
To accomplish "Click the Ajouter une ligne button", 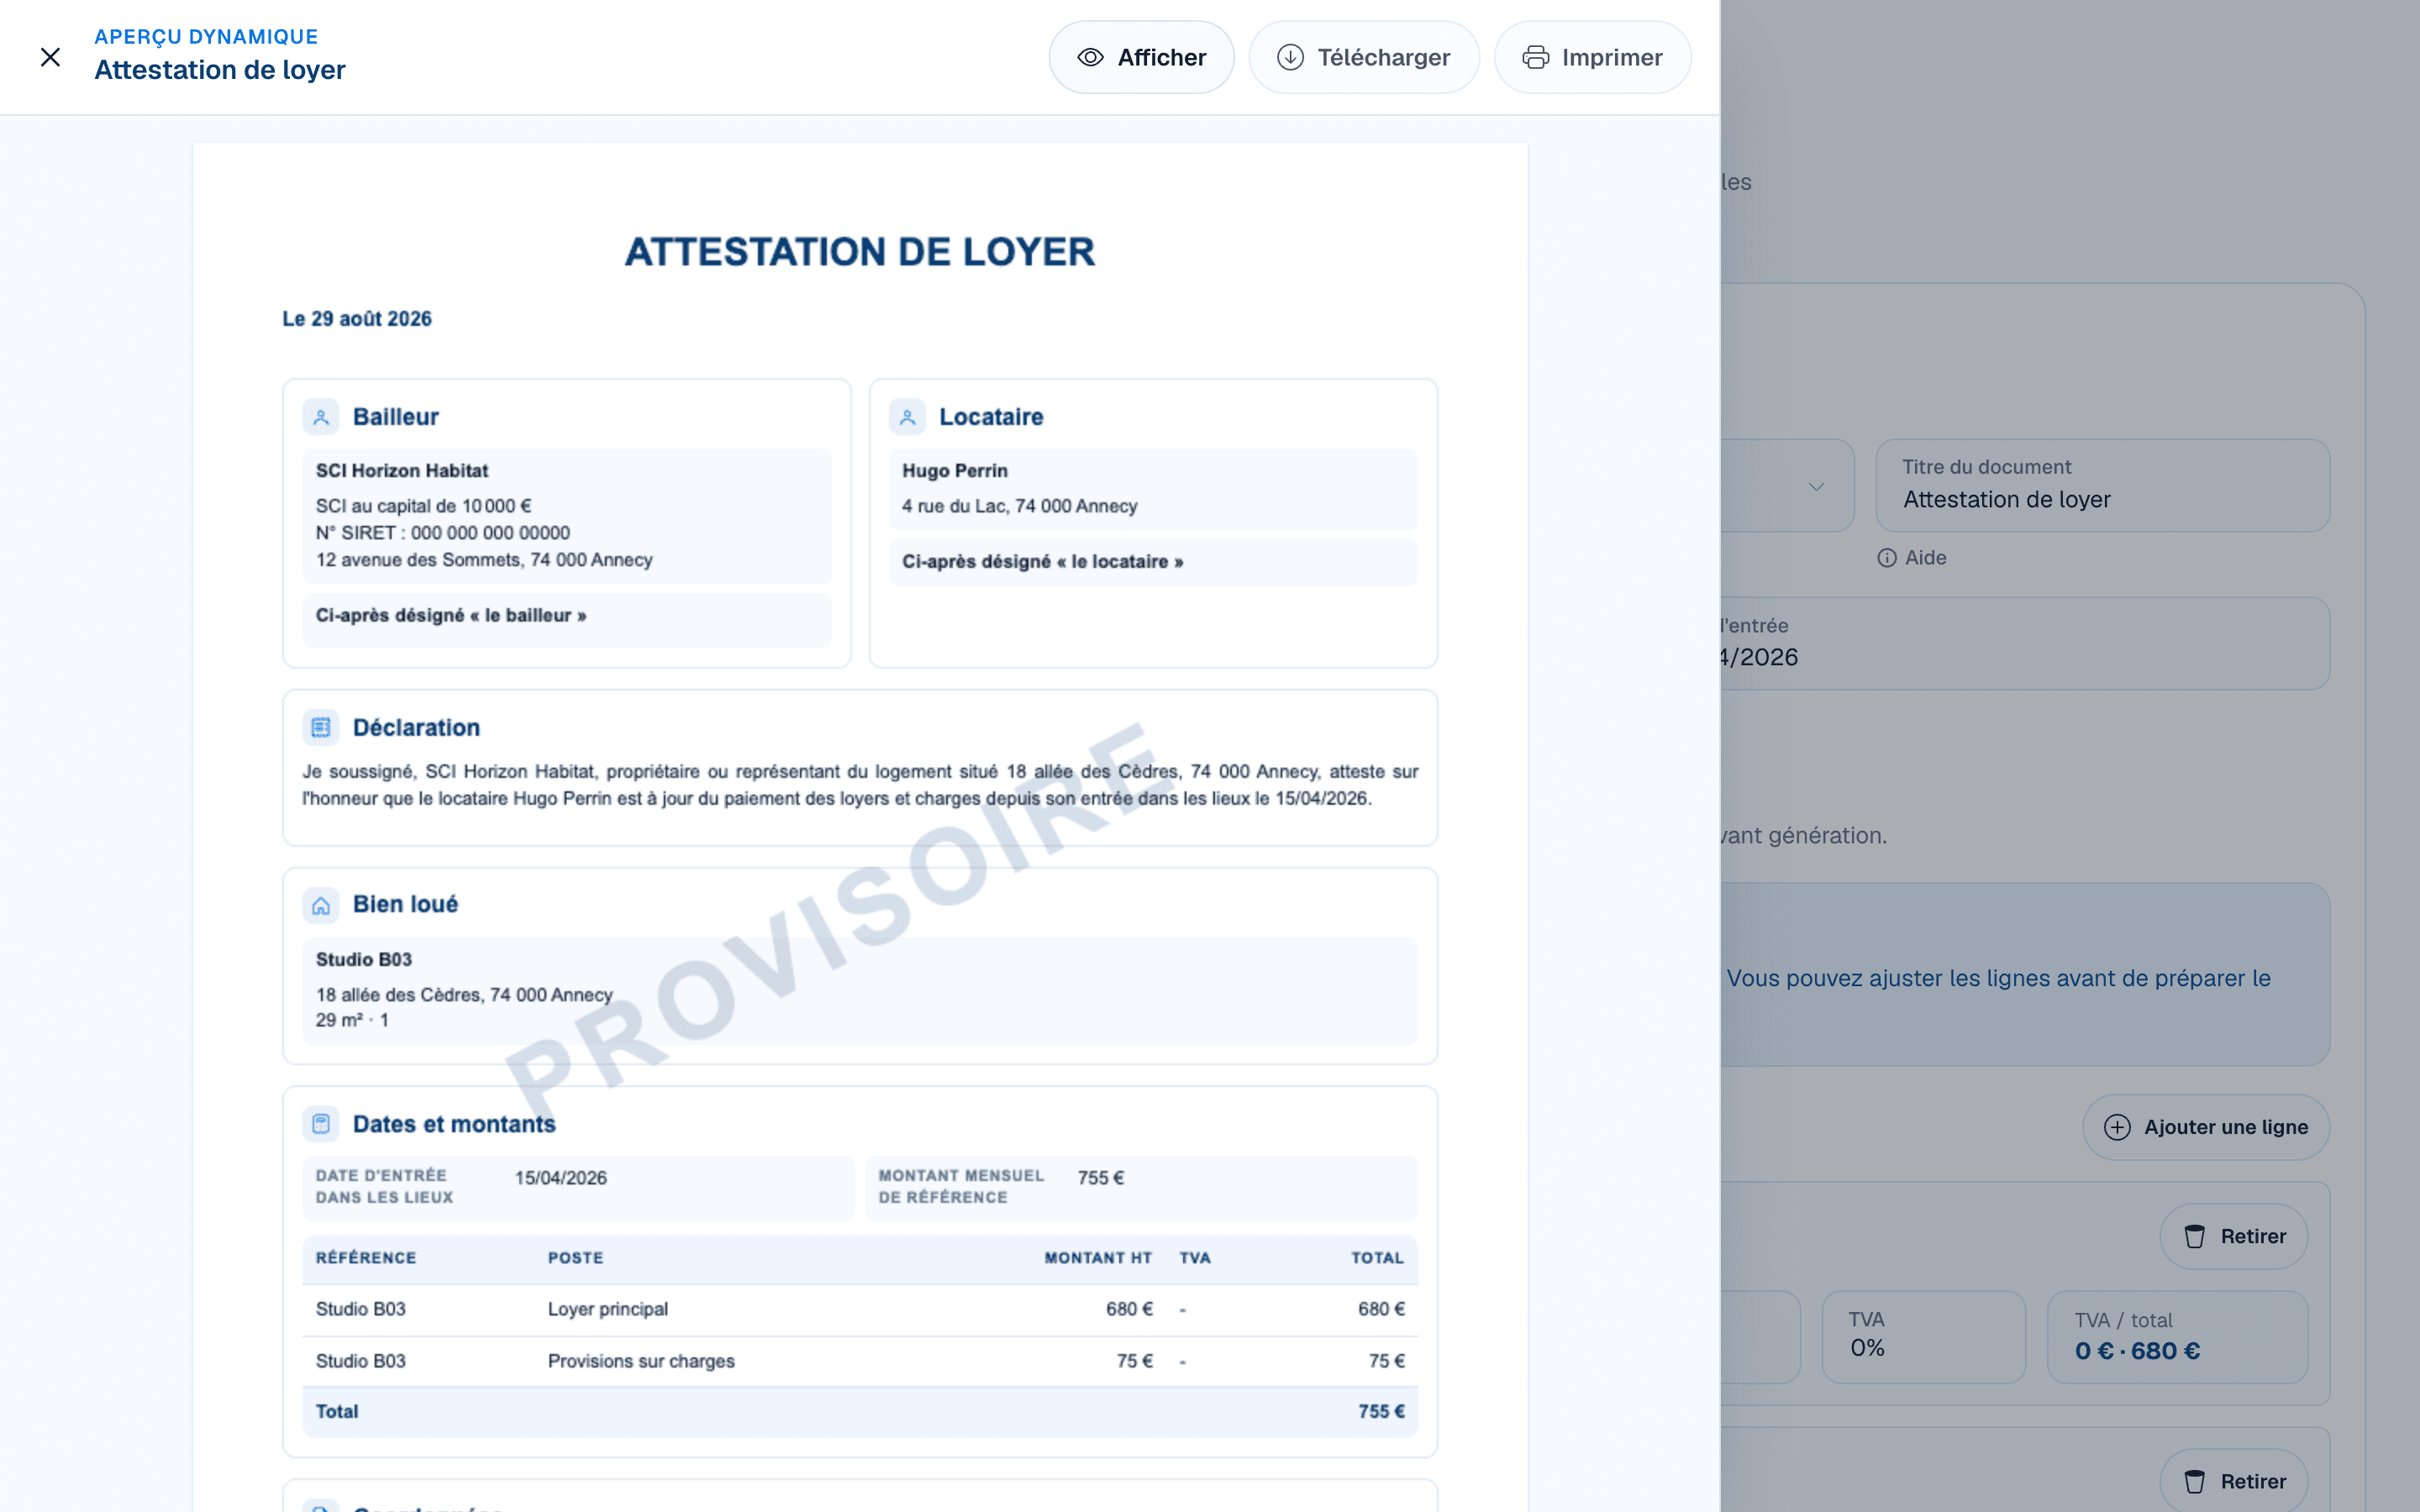I will pos(2206,1127).
